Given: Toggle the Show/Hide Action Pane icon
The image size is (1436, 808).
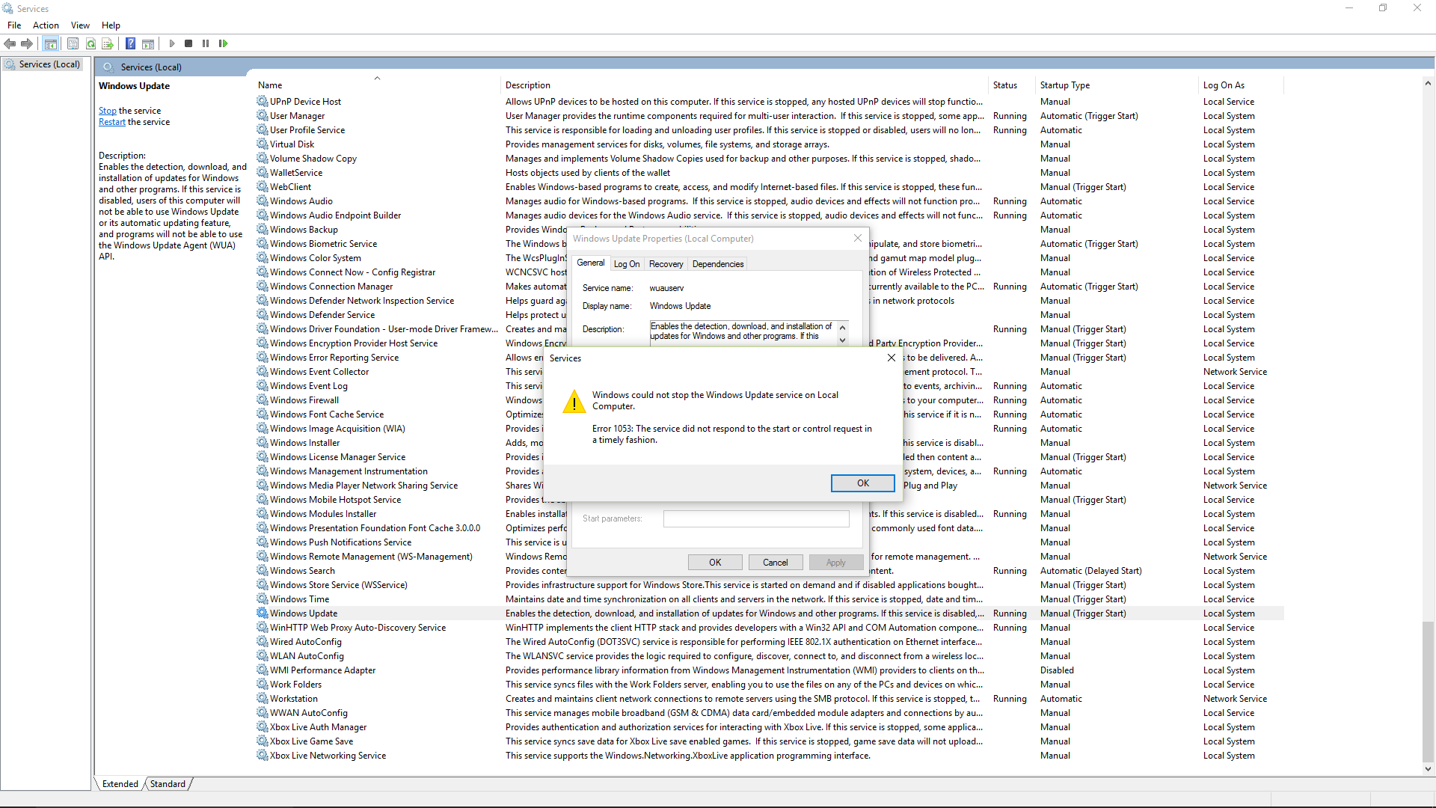Looking at the screenshot, I should pos(148,43).
